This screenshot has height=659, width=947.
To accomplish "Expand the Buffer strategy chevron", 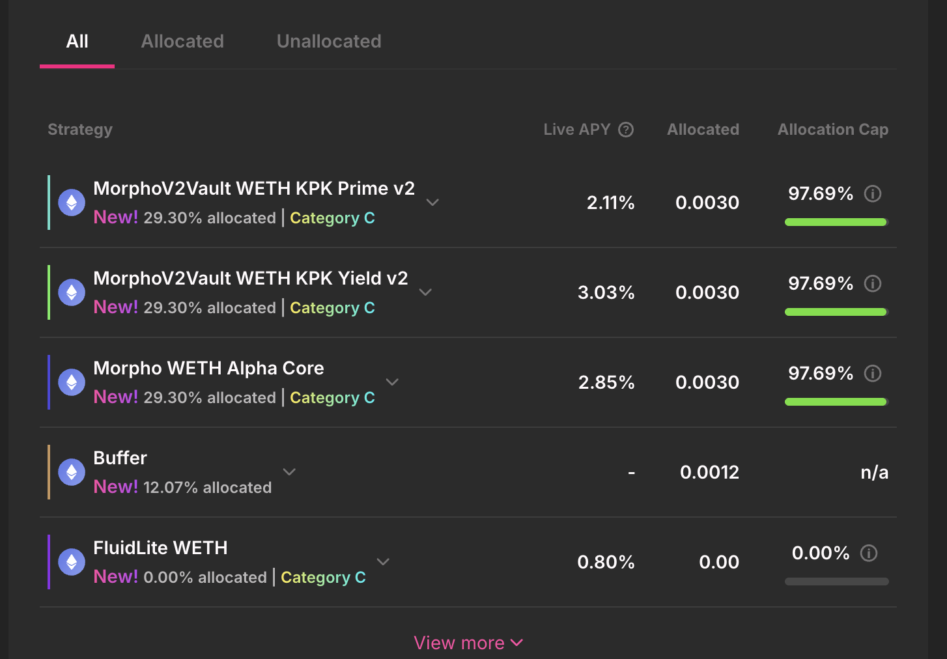I will coord(289,472).
